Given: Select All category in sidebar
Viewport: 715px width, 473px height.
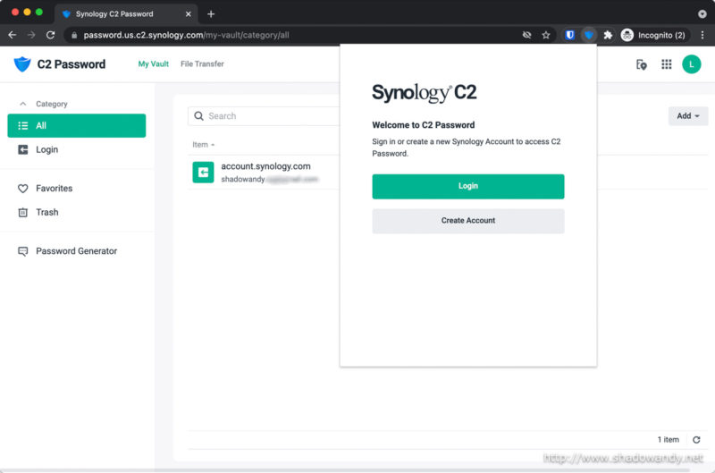Looking at the screenshot, I should [77, 125].
